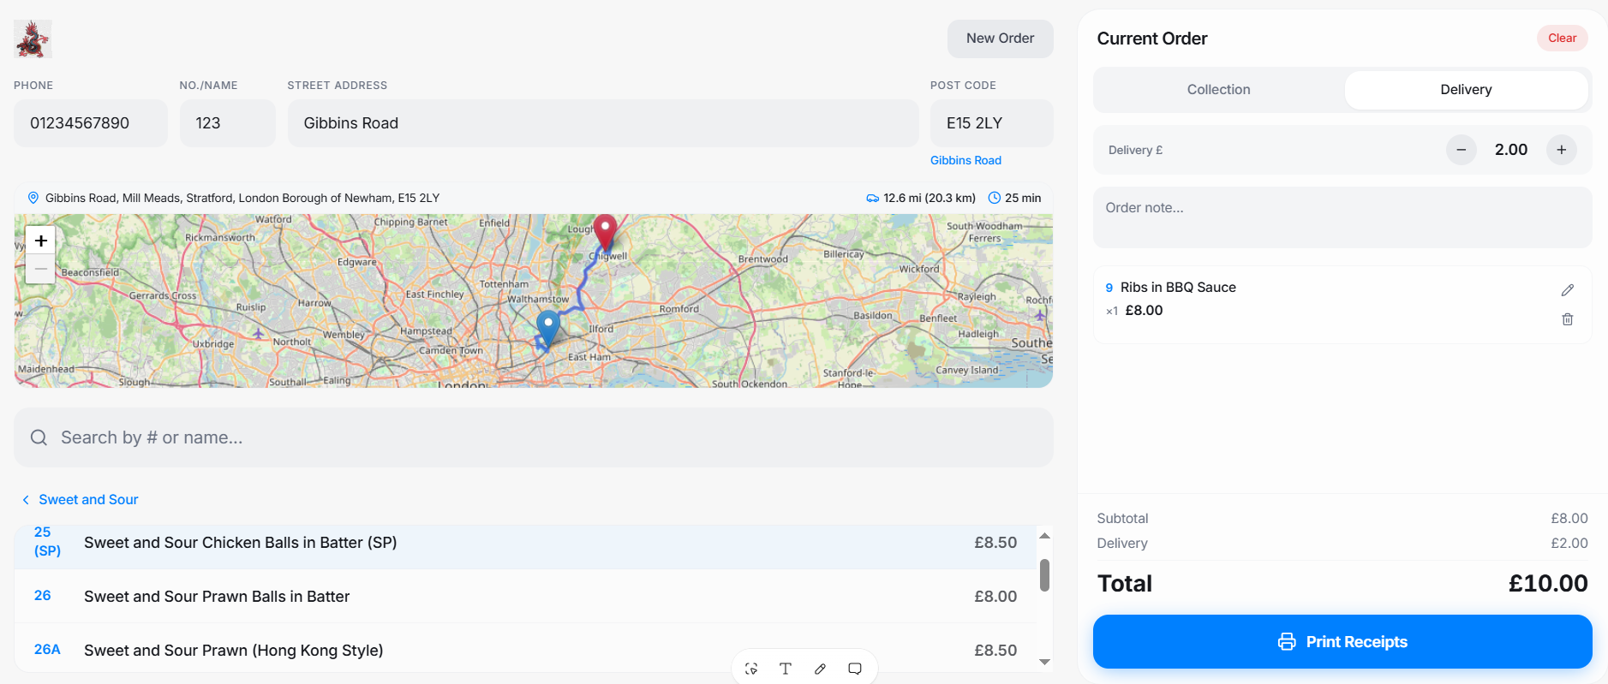Start a New Order
Image resolution: width=1608 pixels, height=684 pixels.
[x=1000, y=39]
